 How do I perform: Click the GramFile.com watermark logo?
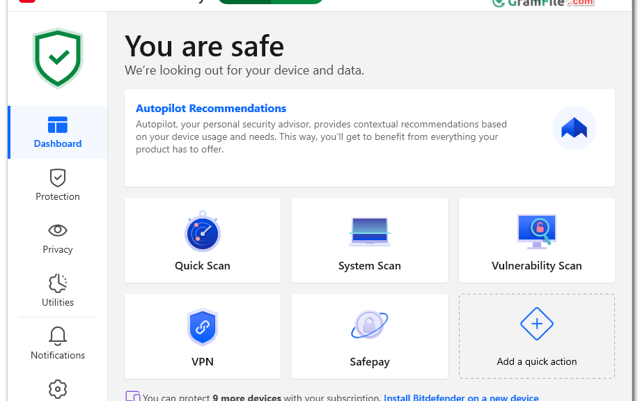coord(544,3)
